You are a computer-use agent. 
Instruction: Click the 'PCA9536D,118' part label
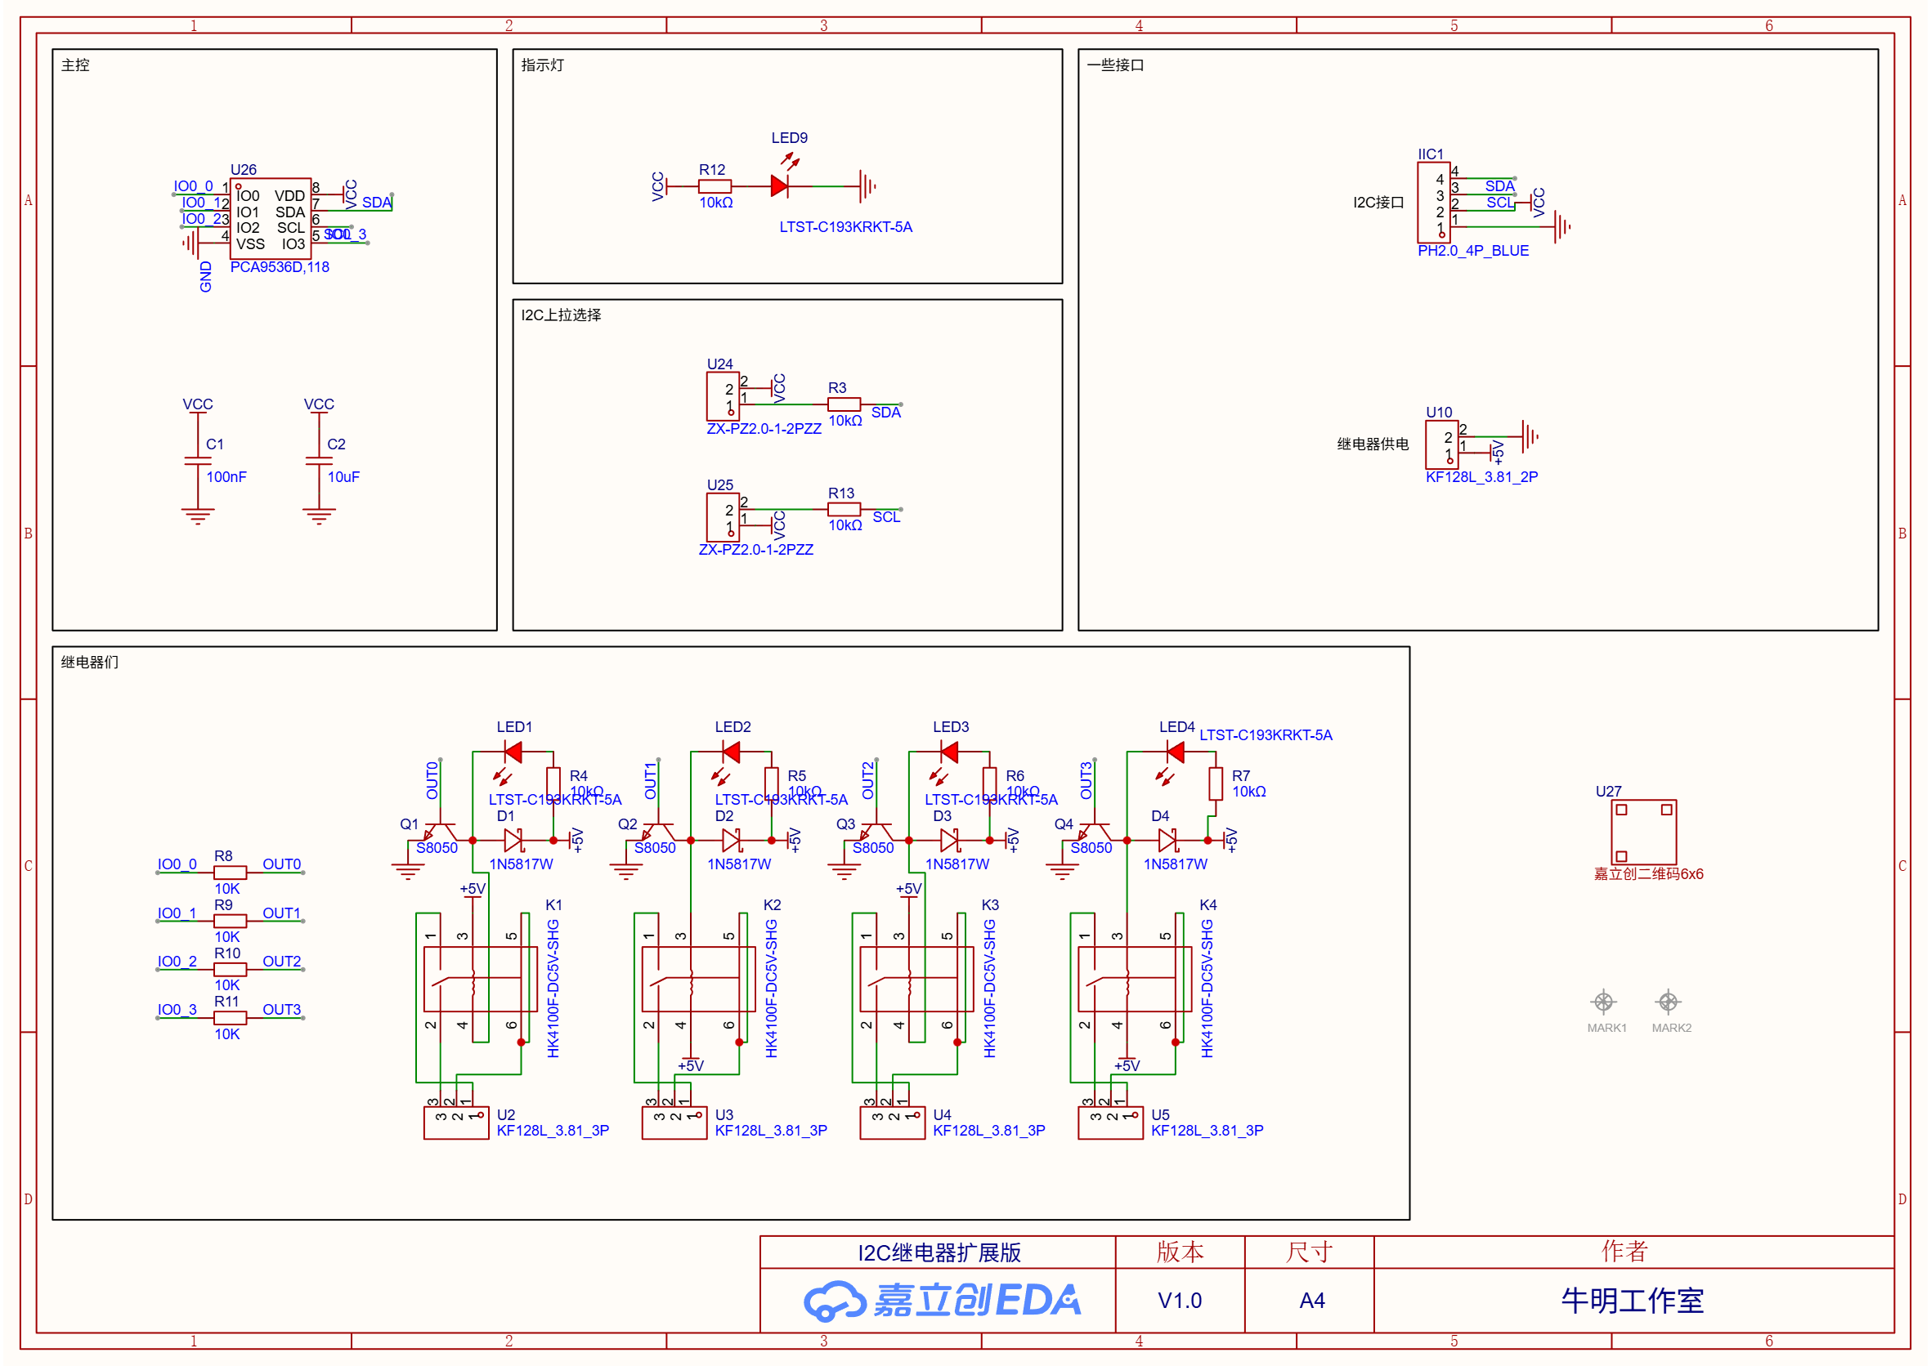click(x=280, y=266)
